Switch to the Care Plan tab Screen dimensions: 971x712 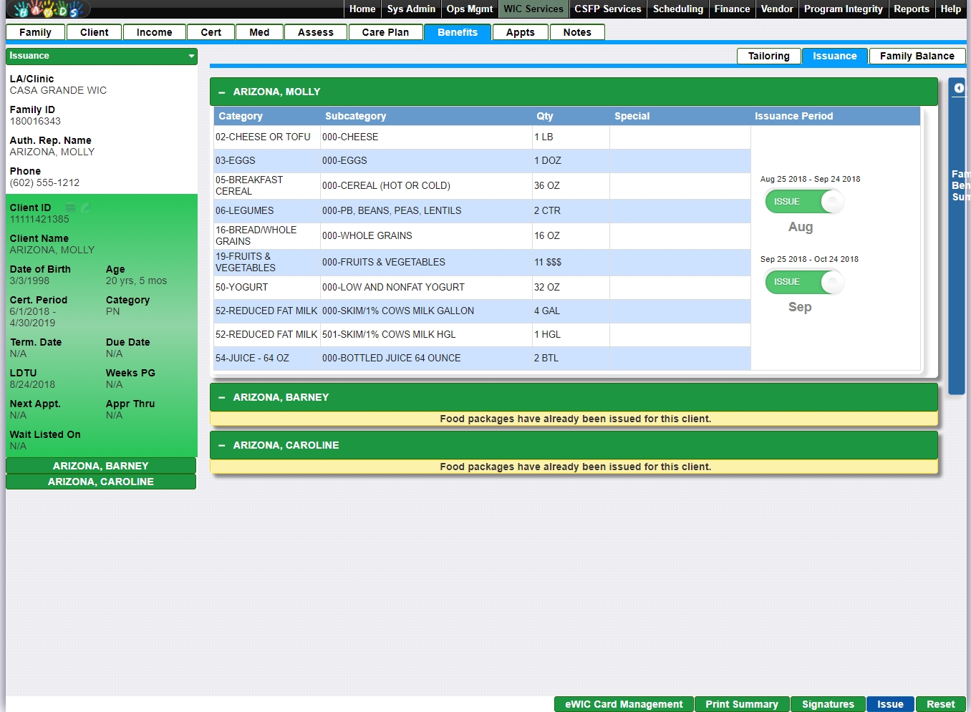tap(385, 32)
